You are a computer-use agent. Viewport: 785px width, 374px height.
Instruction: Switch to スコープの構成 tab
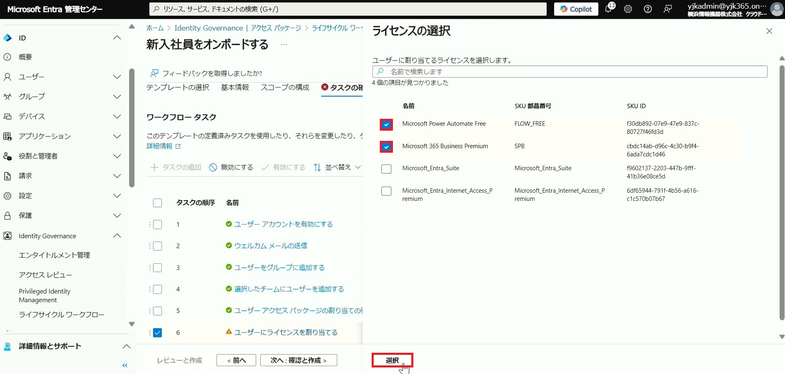tap(285, 87)
